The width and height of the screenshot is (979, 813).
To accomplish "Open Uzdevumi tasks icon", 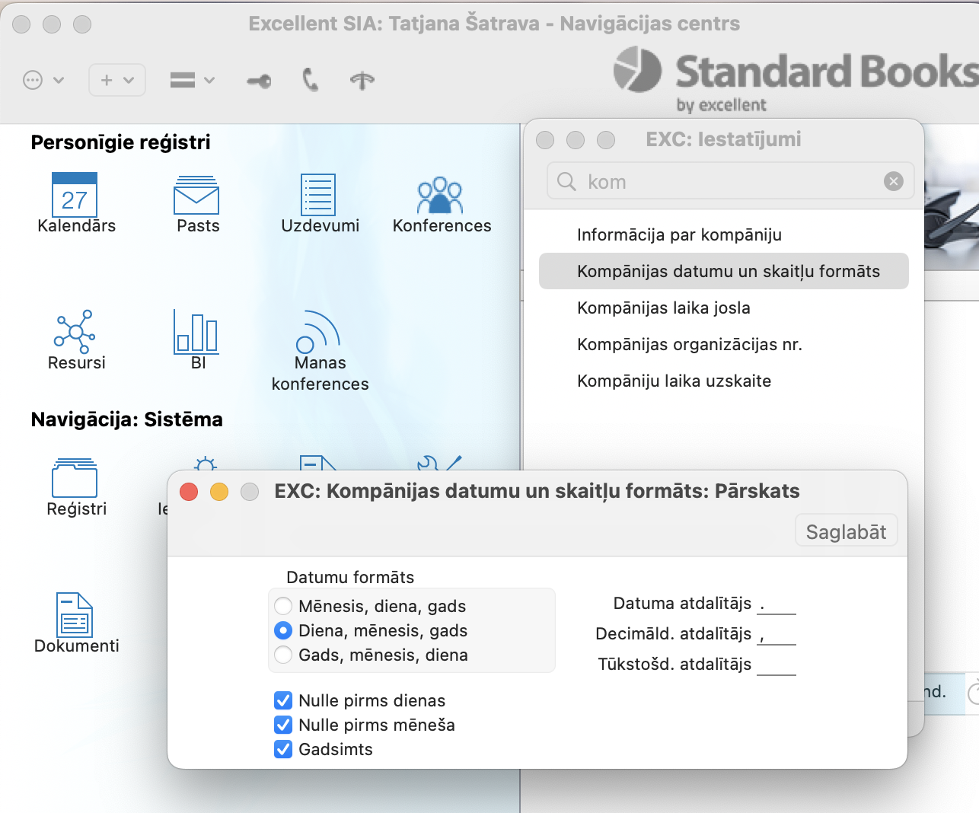I will (318, 196).
